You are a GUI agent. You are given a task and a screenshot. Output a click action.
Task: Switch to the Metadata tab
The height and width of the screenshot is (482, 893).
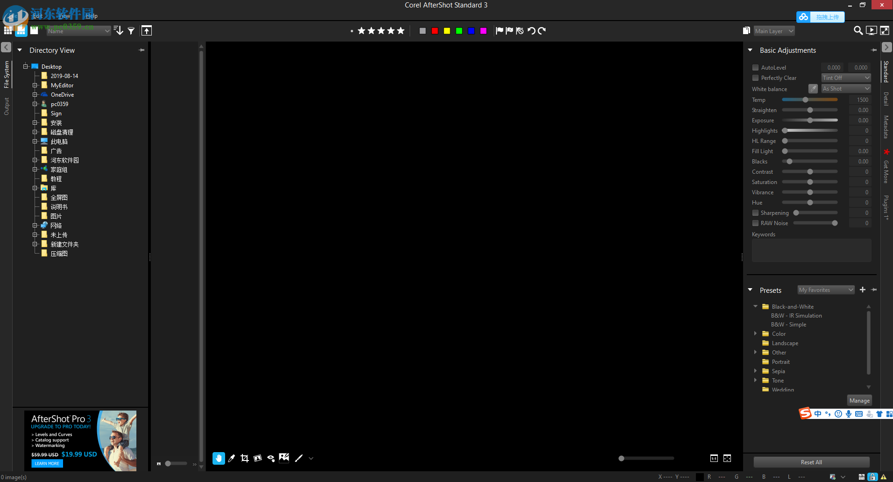click(886, 127)
